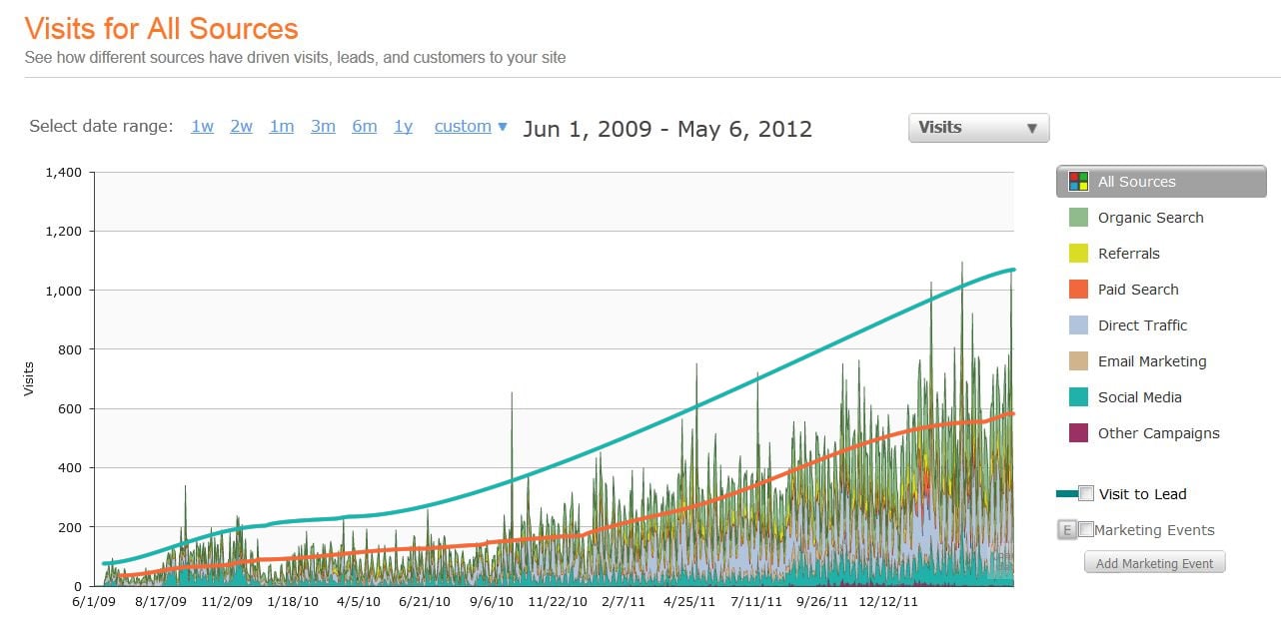Expand the custom date range menu
Viewport: 1281px width, 637px height.
point(471,127)
